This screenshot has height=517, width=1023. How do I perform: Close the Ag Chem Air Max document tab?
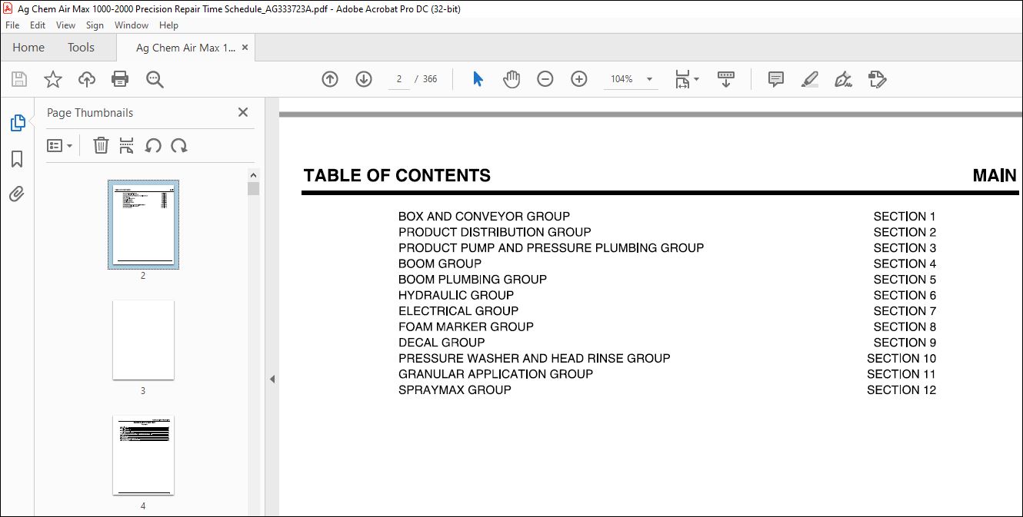click(245, 48)
